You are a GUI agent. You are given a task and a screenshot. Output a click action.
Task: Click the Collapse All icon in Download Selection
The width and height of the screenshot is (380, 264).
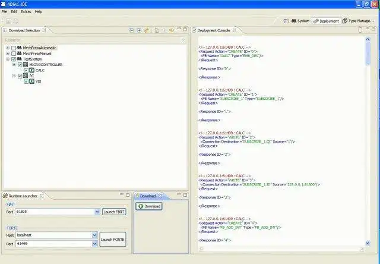tap(131, 30)
